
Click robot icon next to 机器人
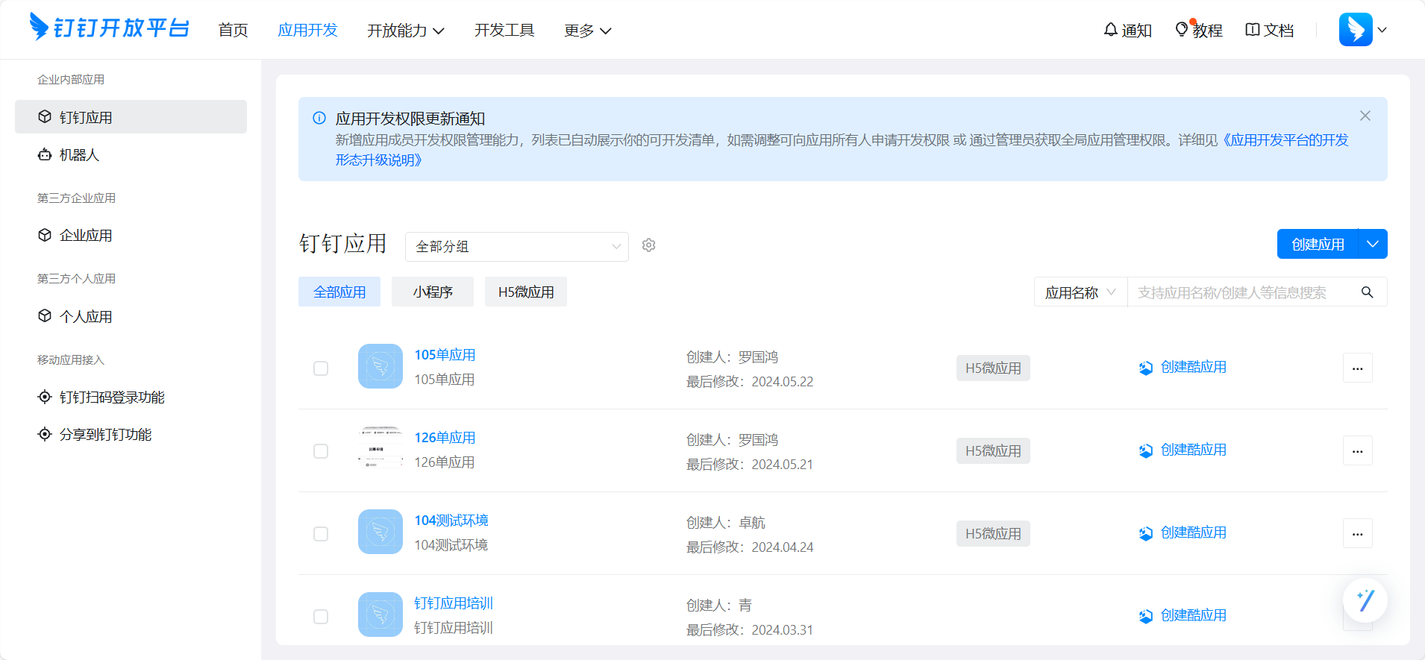pos(45,154)
